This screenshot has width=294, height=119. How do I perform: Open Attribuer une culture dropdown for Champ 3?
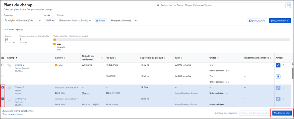tap(67, 87)
